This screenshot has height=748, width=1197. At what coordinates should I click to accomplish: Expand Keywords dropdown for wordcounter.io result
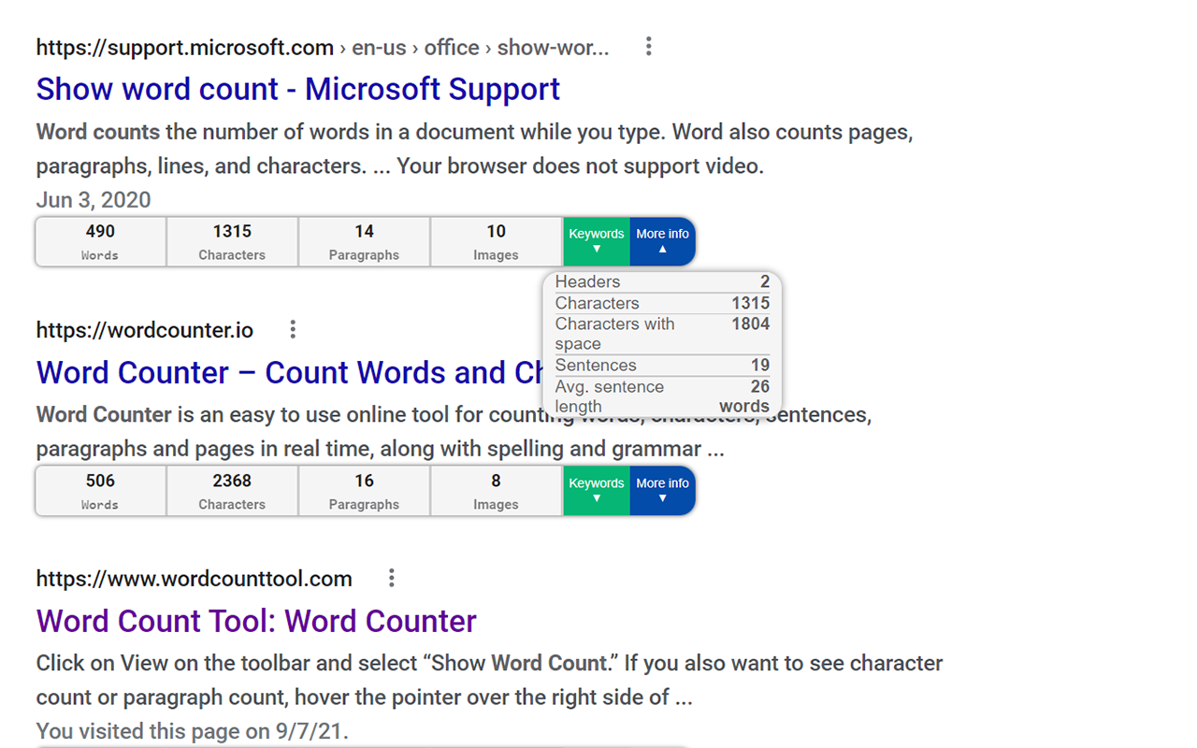597,491
